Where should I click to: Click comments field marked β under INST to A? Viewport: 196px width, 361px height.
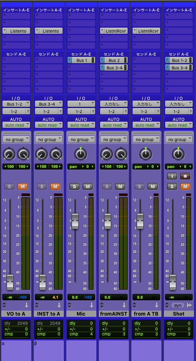pos(49,351)
